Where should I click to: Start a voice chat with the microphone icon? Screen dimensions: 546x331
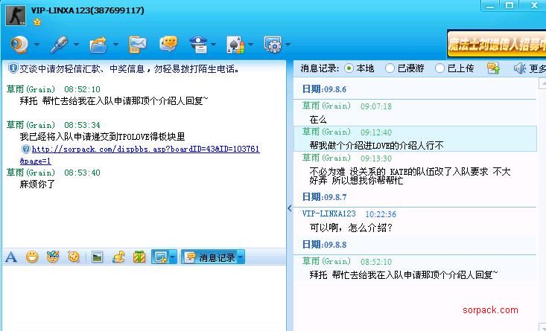point(58,45)
